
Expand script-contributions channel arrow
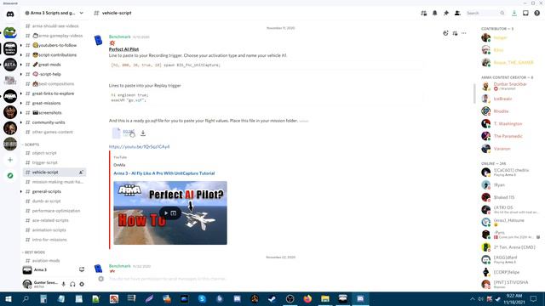[21, 55]
